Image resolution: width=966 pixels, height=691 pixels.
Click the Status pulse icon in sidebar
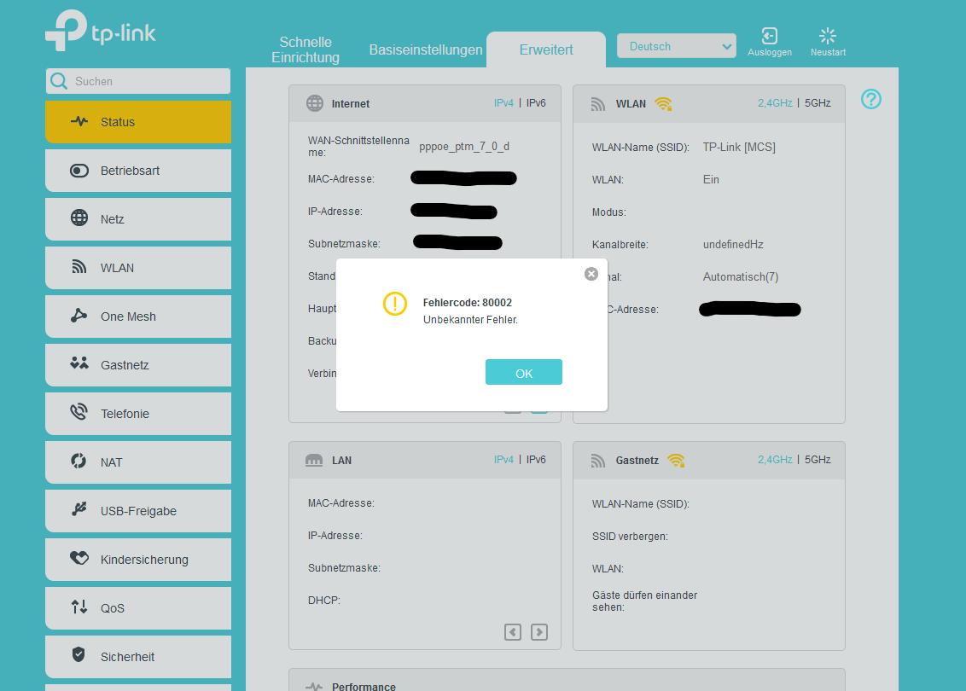[79, 121]
